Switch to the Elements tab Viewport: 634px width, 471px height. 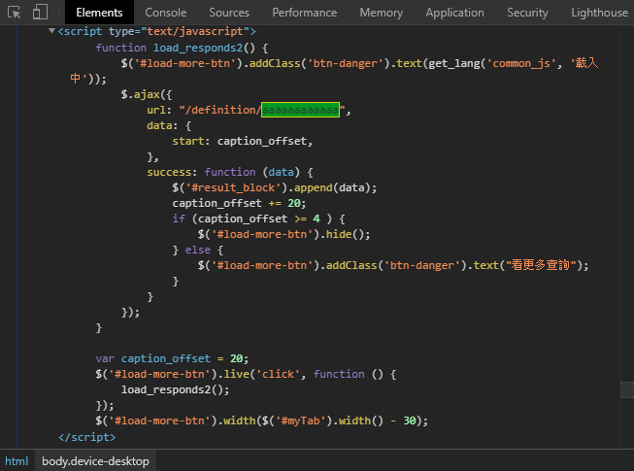99,13
